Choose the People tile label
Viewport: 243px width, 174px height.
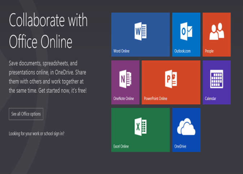[209, 51]
